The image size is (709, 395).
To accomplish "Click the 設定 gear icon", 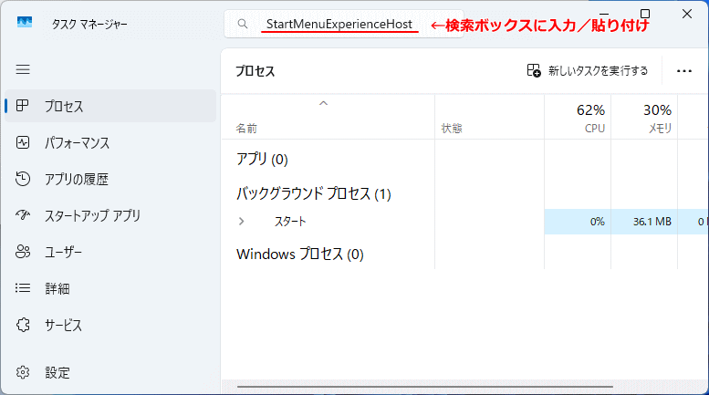I will click(23, 372).
